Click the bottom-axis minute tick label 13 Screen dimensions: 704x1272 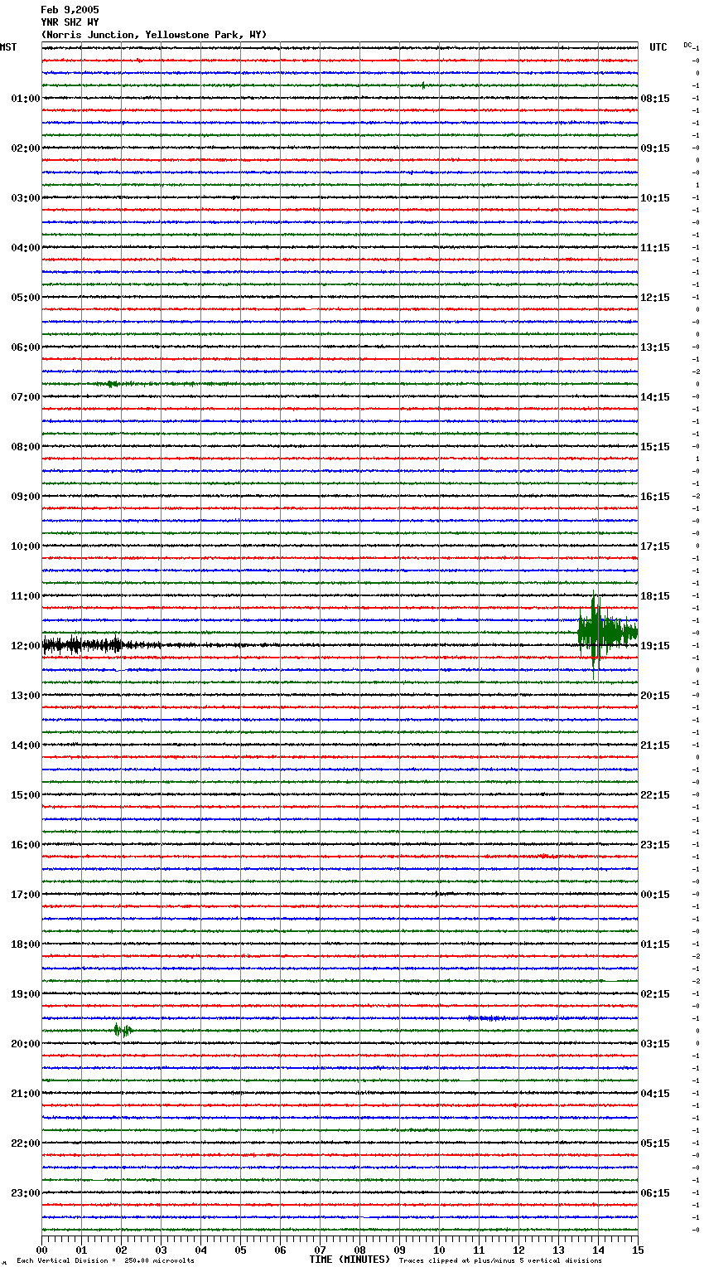point(558,1250)
